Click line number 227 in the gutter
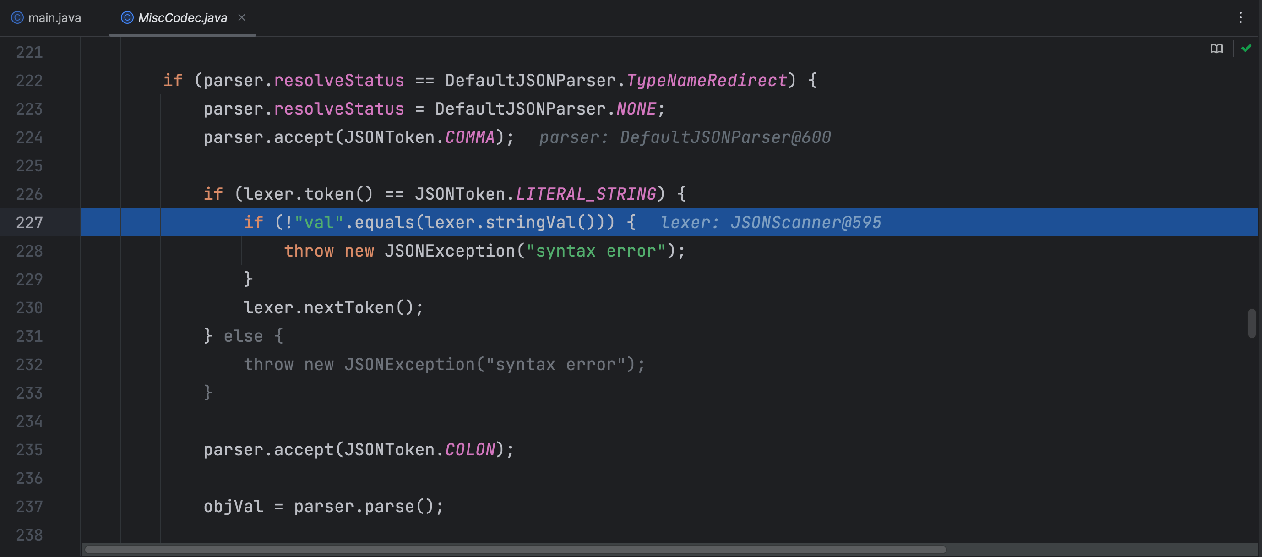1262x557 pixels. pos(29,223)
